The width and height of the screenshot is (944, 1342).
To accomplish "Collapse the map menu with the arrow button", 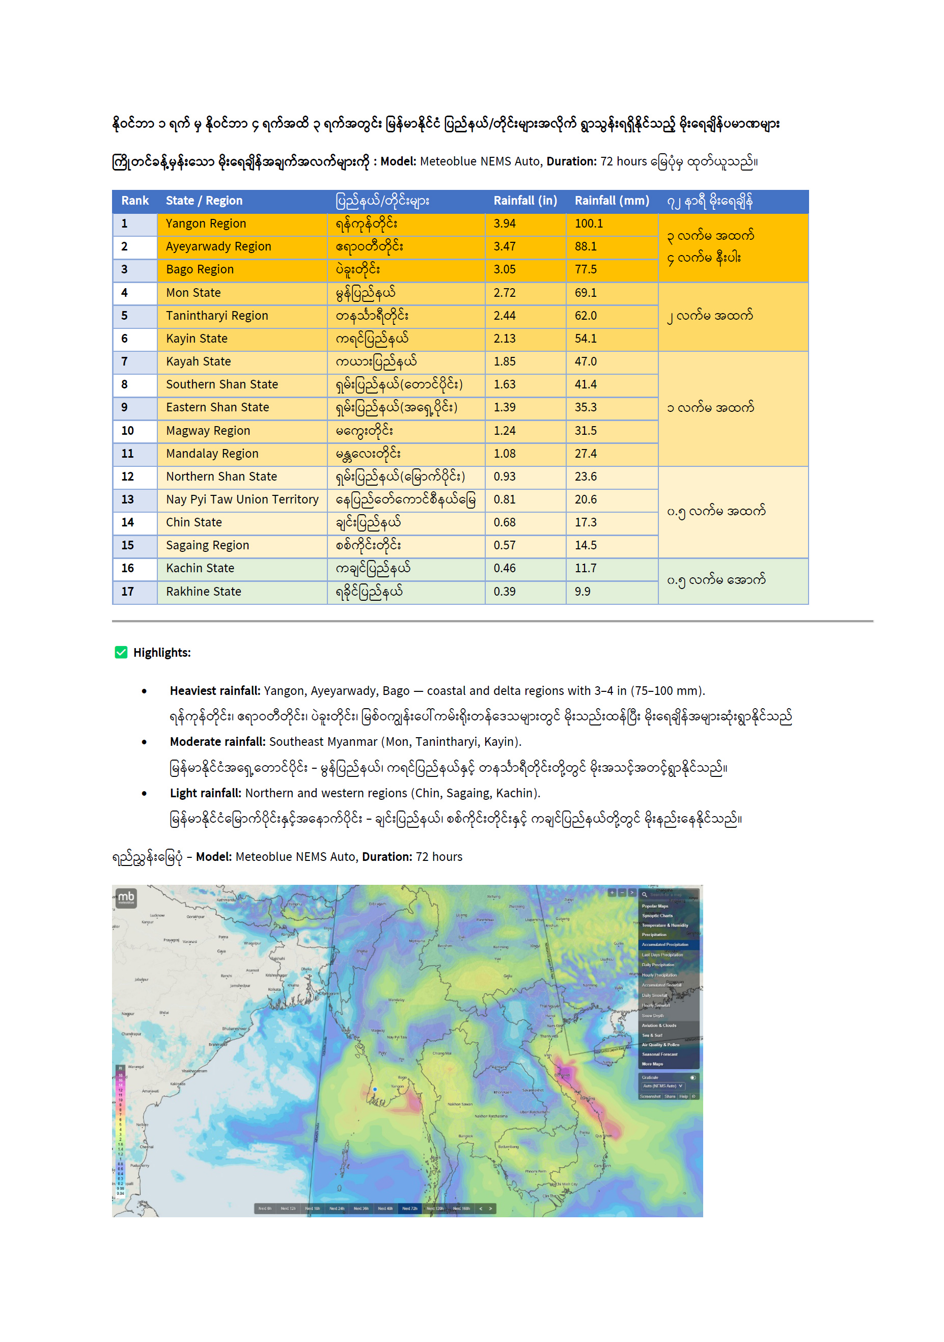I will 632,892.
